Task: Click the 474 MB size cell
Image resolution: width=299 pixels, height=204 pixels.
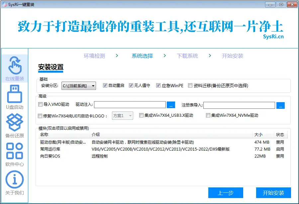Action: [x=262, y=142]
